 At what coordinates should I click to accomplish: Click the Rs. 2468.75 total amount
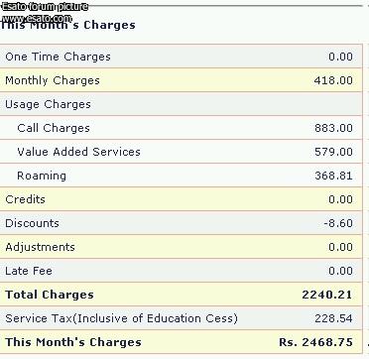pyautogui.click(x=315, y=342)
